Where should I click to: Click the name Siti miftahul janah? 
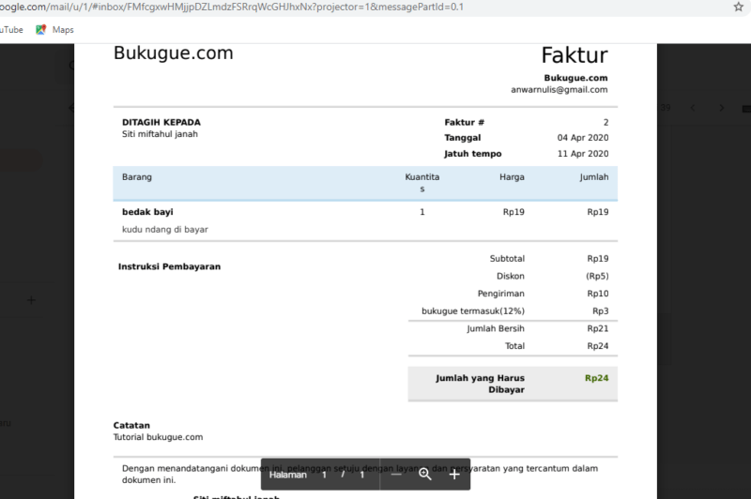(160, 134)
